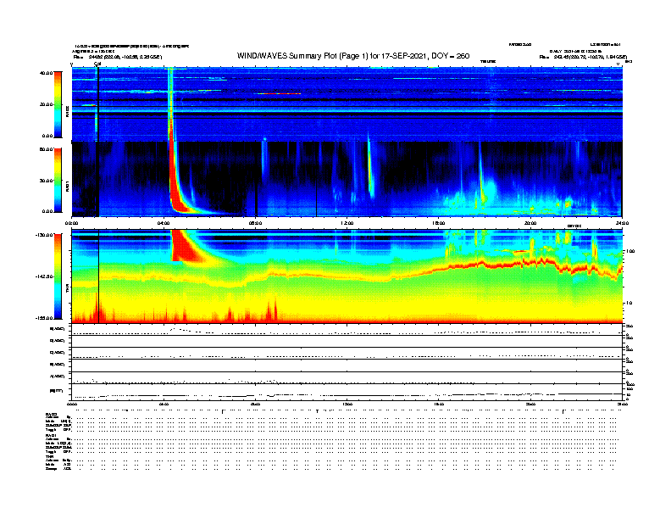Click the Cal marker label above RAD2 panel
Screen dimensions: 671x519
point(97,64)
